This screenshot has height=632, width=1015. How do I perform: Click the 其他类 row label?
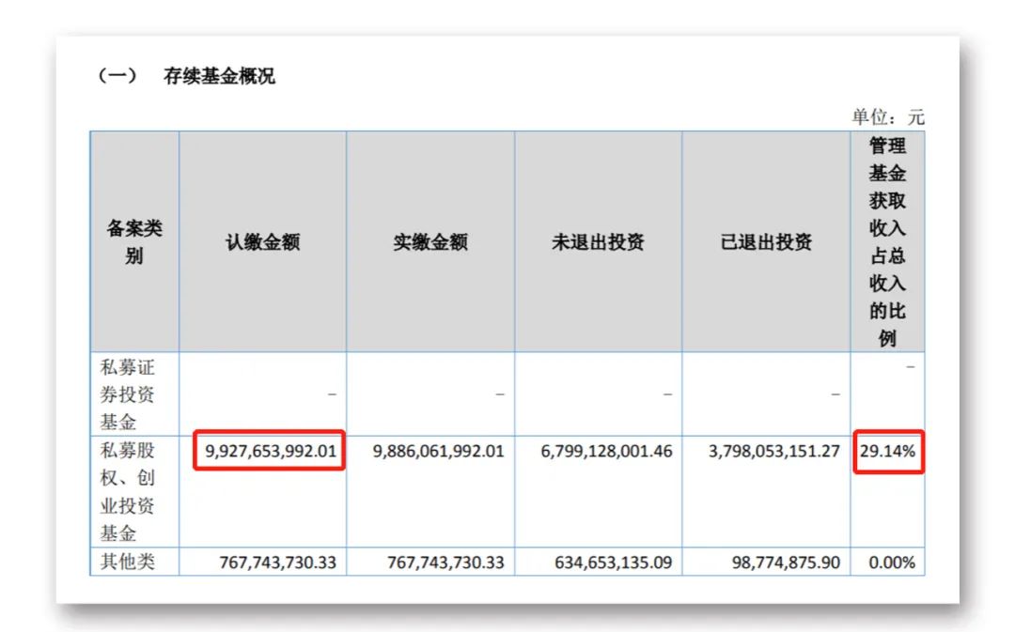point(127,563)
